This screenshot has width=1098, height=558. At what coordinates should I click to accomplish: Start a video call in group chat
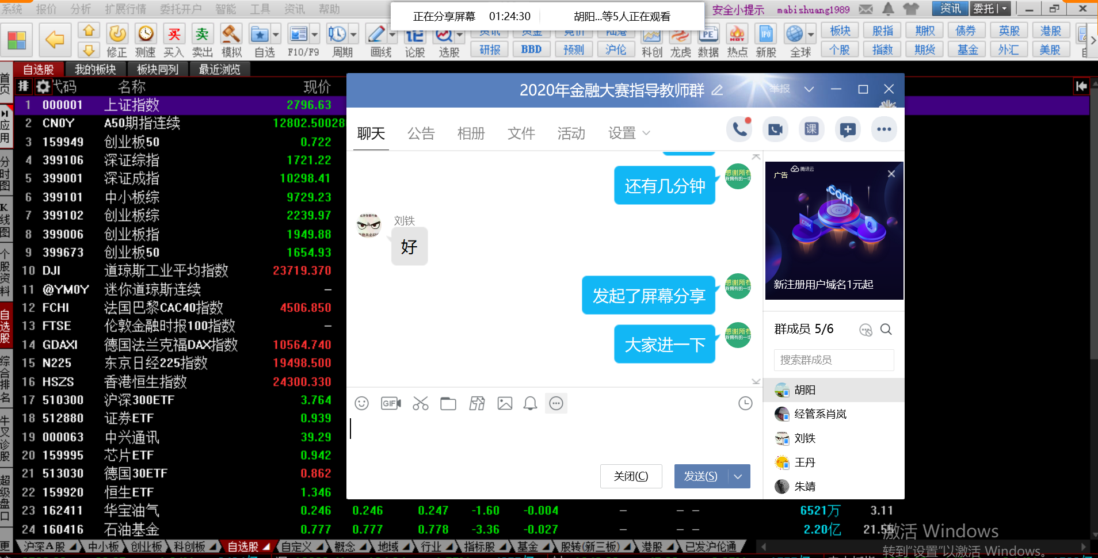[x=775, y=129]
